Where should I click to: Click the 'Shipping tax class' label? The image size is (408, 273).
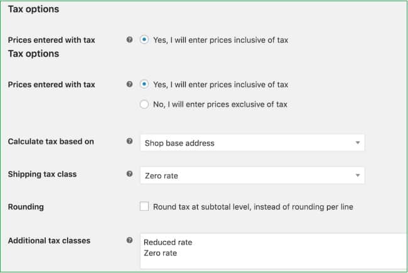click(x=42, y=174)
